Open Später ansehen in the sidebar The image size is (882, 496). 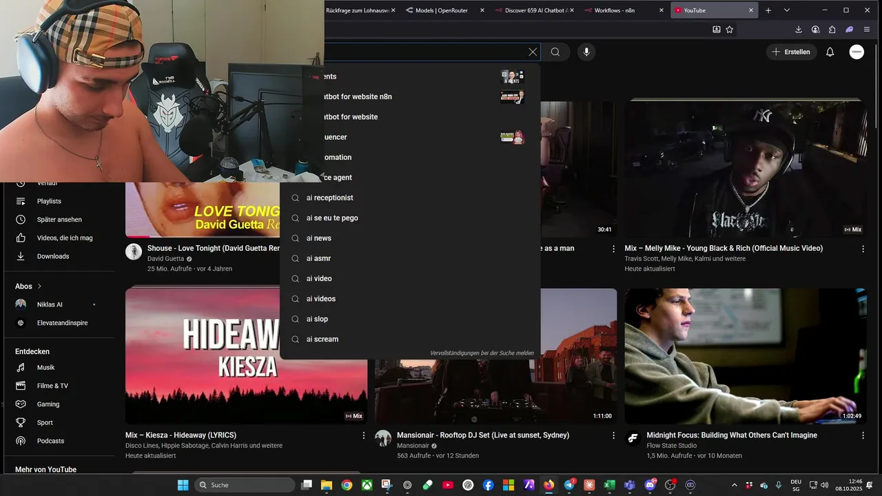point(59,220)
